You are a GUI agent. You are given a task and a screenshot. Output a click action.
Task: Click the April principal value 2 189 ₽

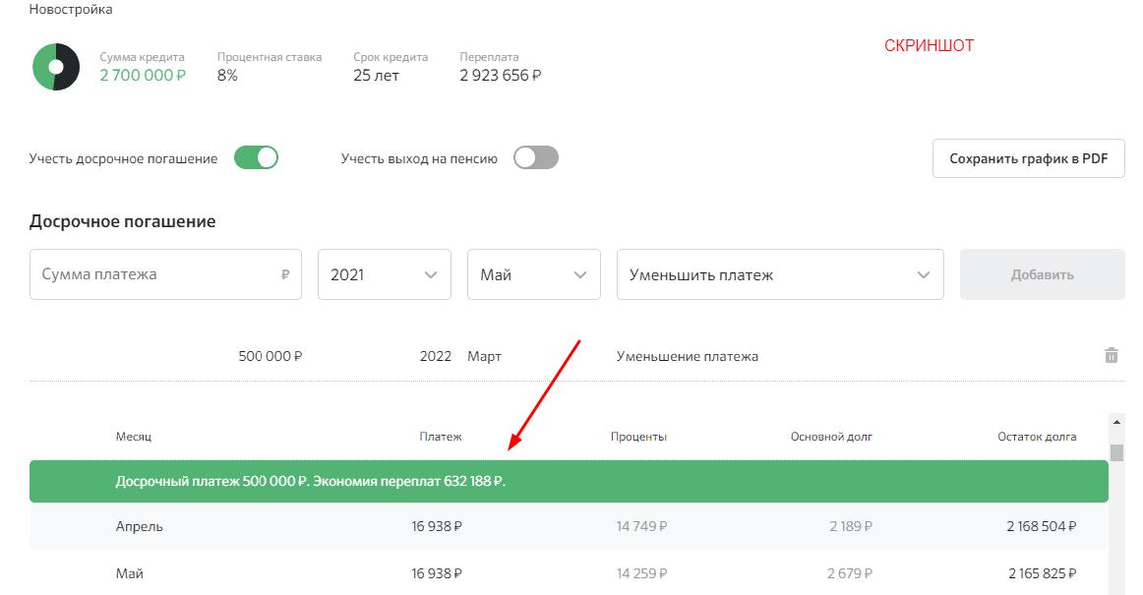(x=851, y=526)
